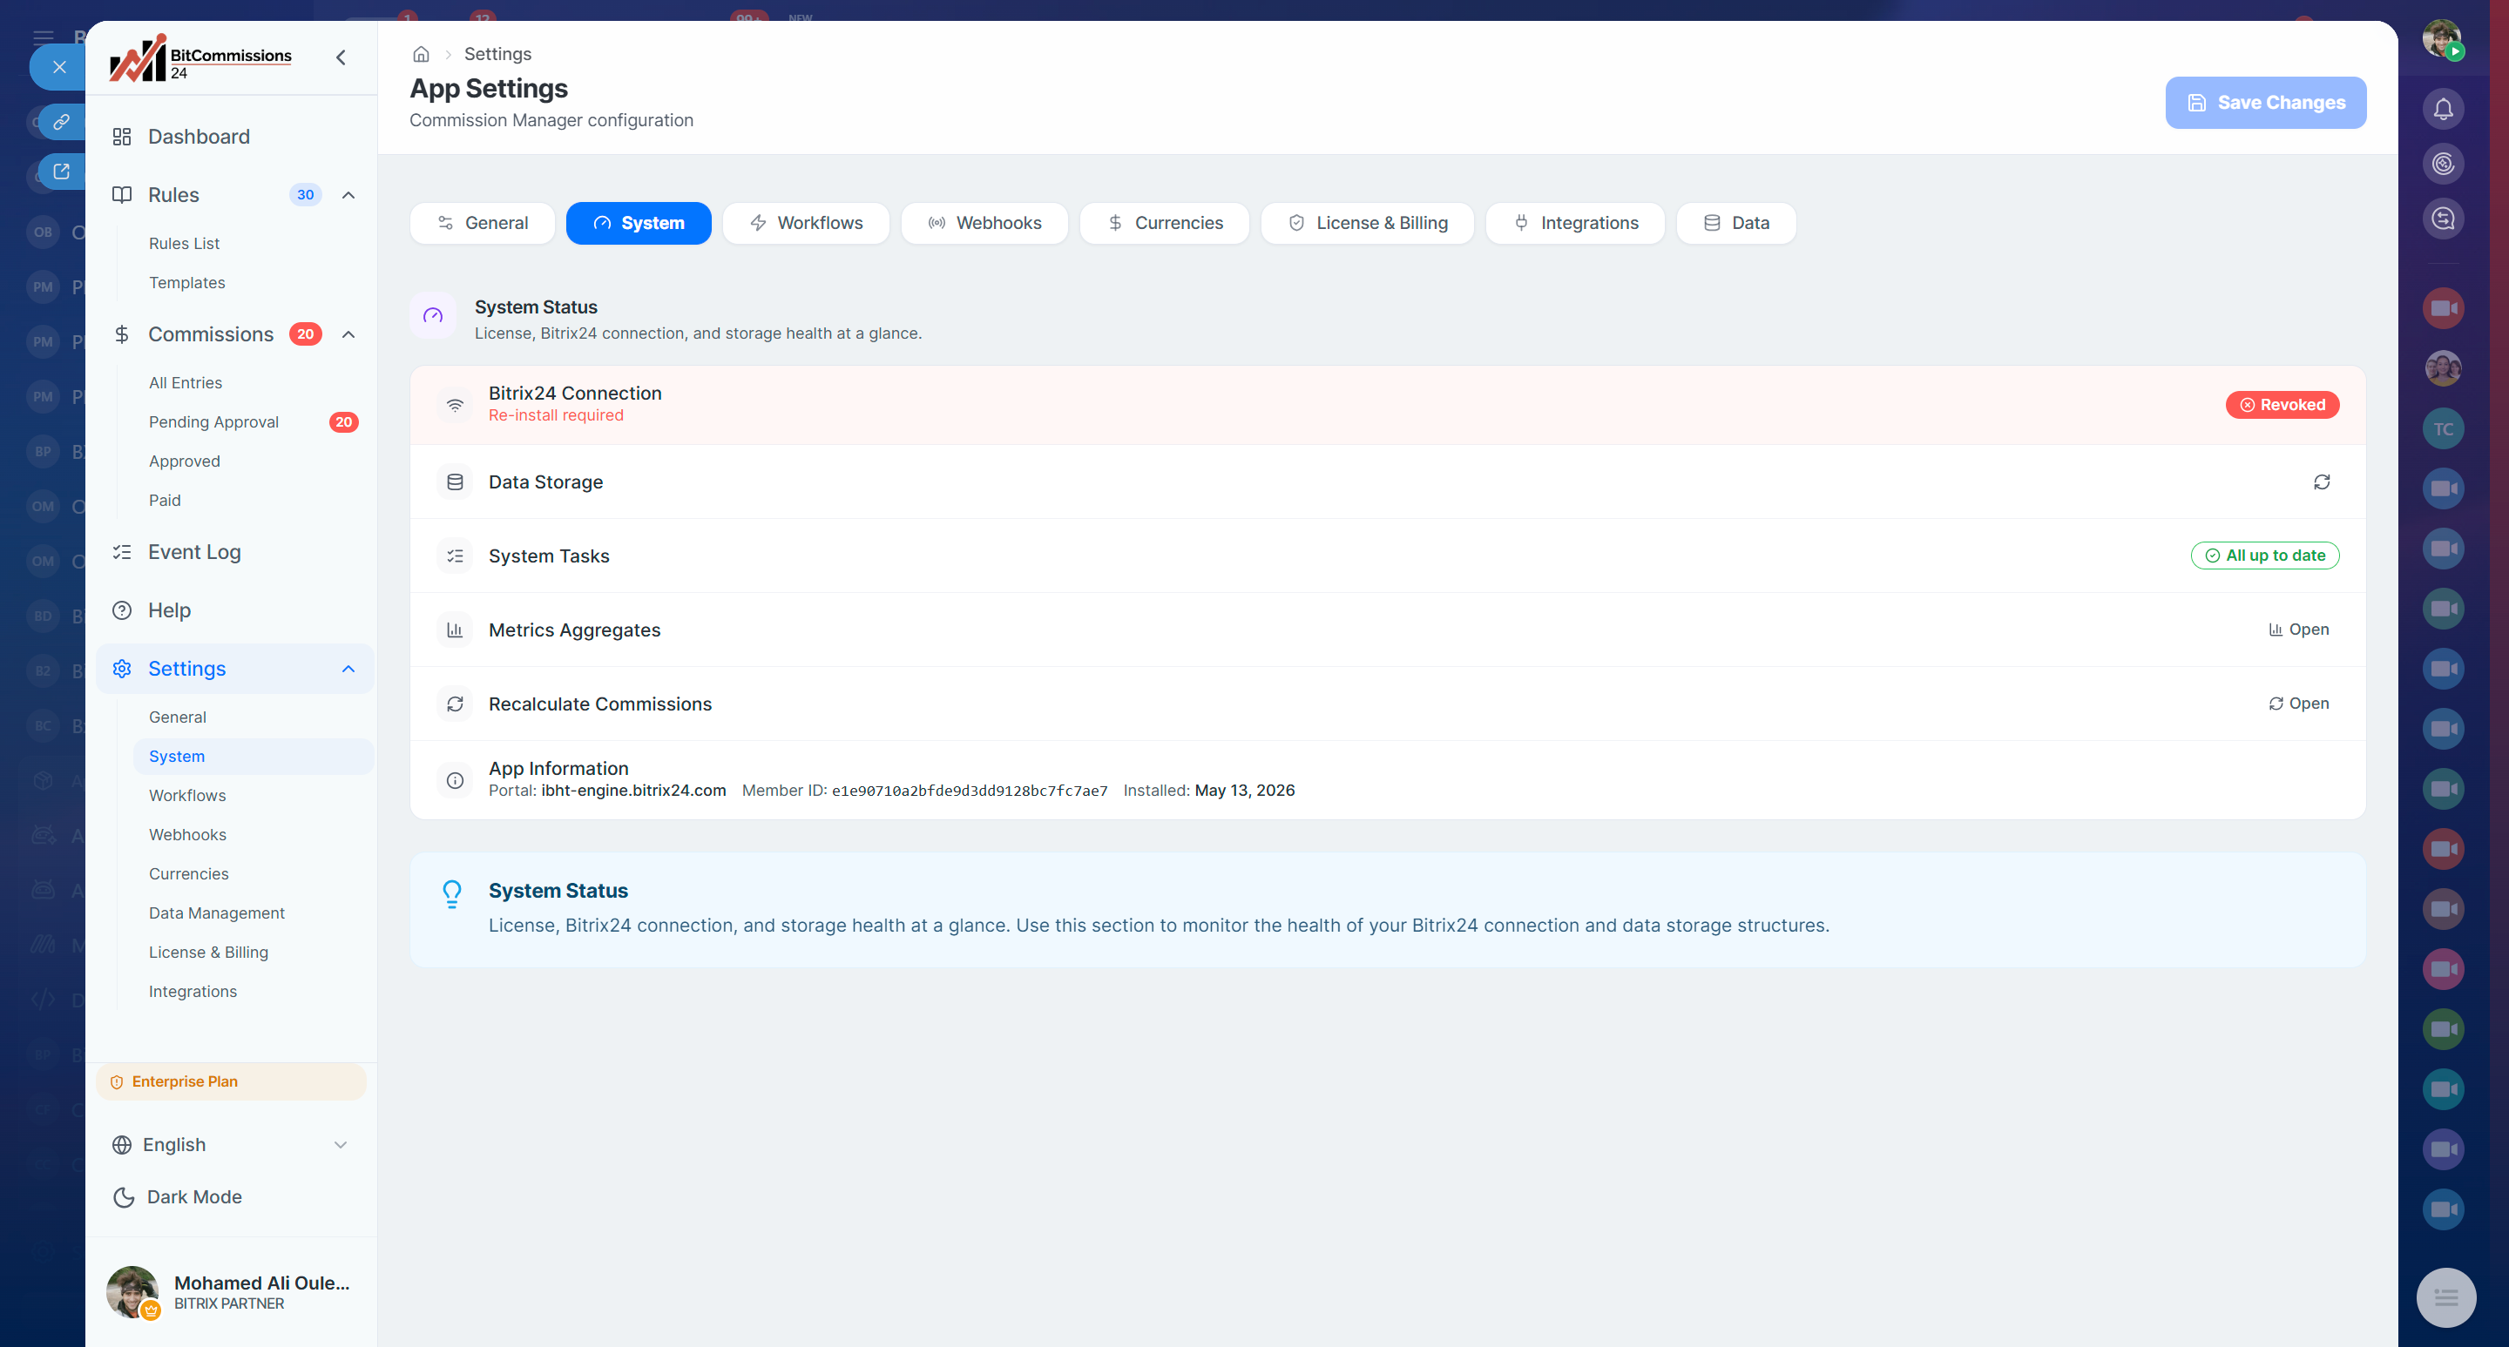Screen dimensions: 2509x1347
Task: Click the Bitrix24 Connection wifi icon
Action: pos(455,405)
